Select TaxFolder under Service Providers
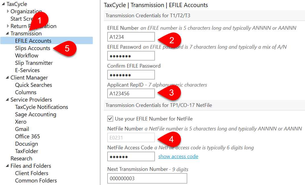The image size is (305, 185). pos(27,151)
